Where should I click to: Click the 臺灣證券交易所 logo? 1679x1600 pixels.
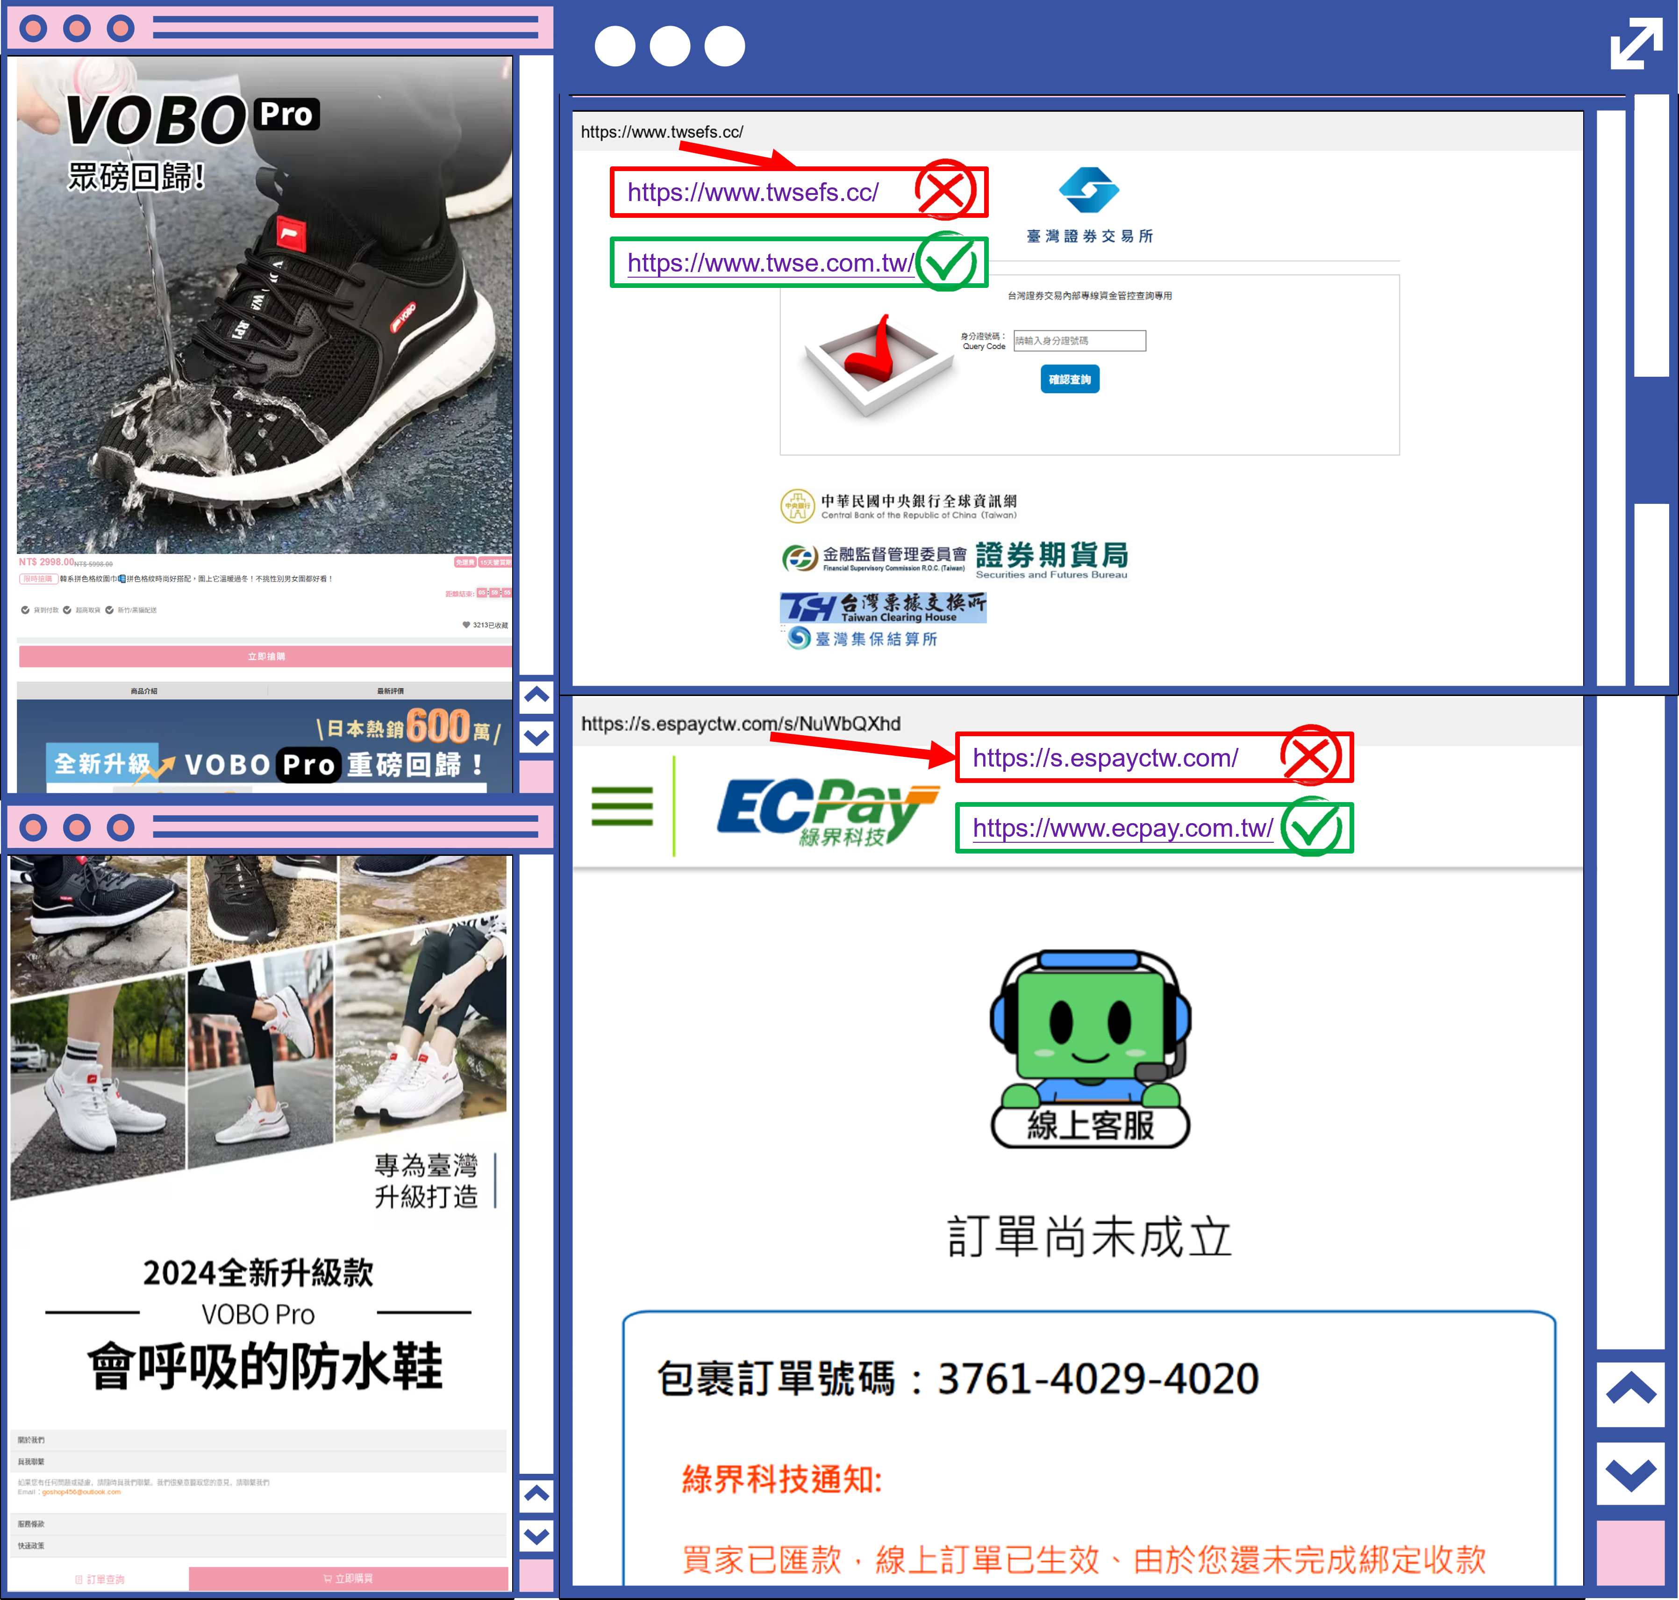[1089, 206]
